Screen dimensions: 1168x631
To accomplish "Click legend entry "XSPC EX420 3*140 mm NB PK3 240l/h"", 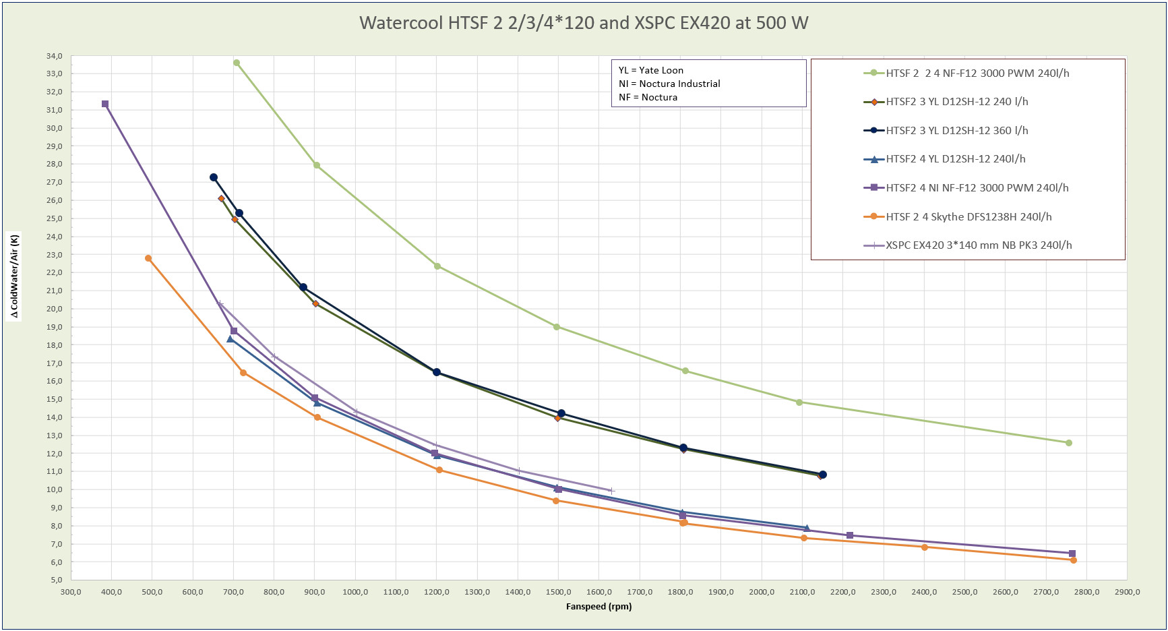I will click(x=968, y=245).
